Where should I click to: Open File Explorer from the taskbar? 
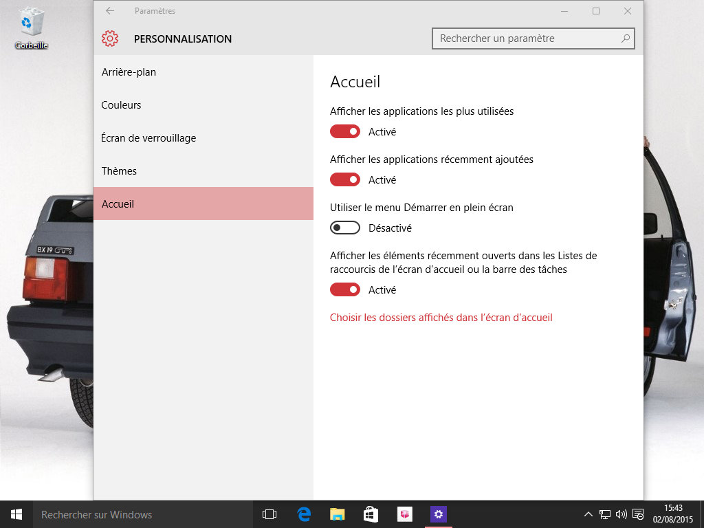[x=337, y=514]
